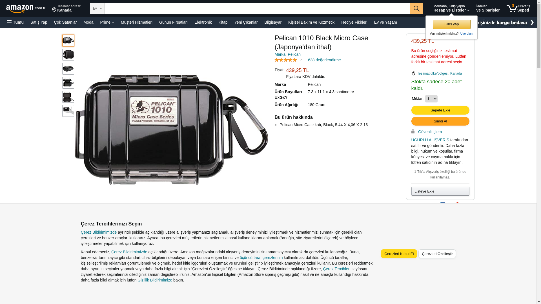Screen dimensions: 541x304
Task: Expand the Ev search category dropdown
Action: point(97,8)
